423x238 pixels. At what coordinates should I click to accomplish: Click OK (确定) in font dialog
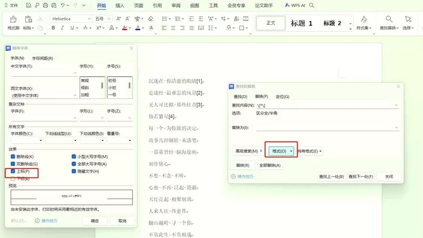click(x=95, y=221)
